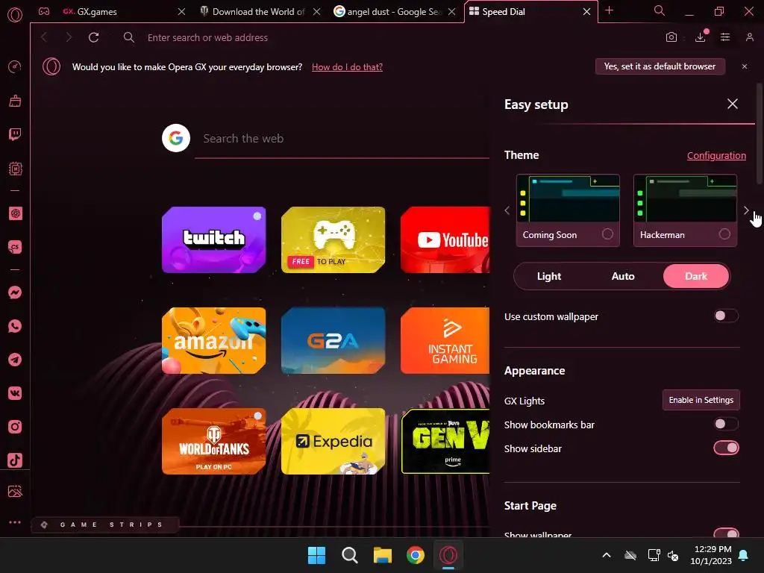Enable Use custom wallpaper toggle

(726, 316)
